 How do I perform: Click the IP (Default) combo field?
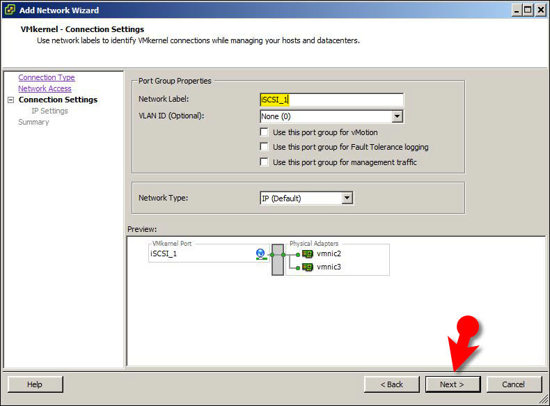coord(306,198)
